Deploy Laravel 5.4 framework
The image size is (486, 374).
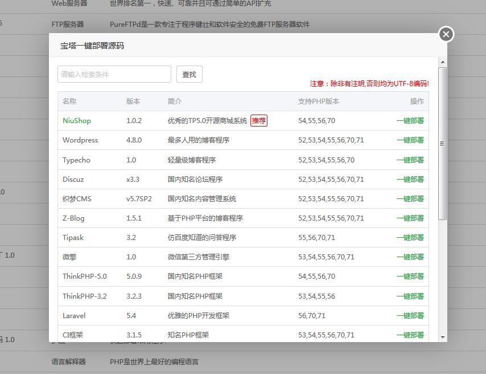point(411,315)
